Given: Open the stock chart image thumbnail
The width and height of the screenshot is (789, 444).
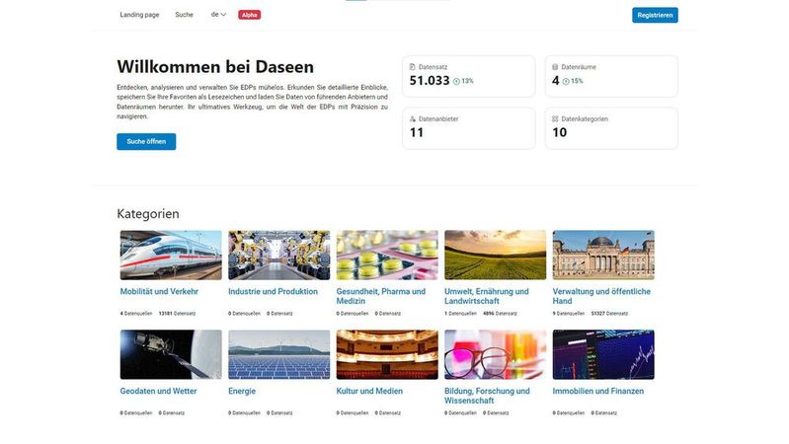Looking at the screenshot, I should (603, 354).
